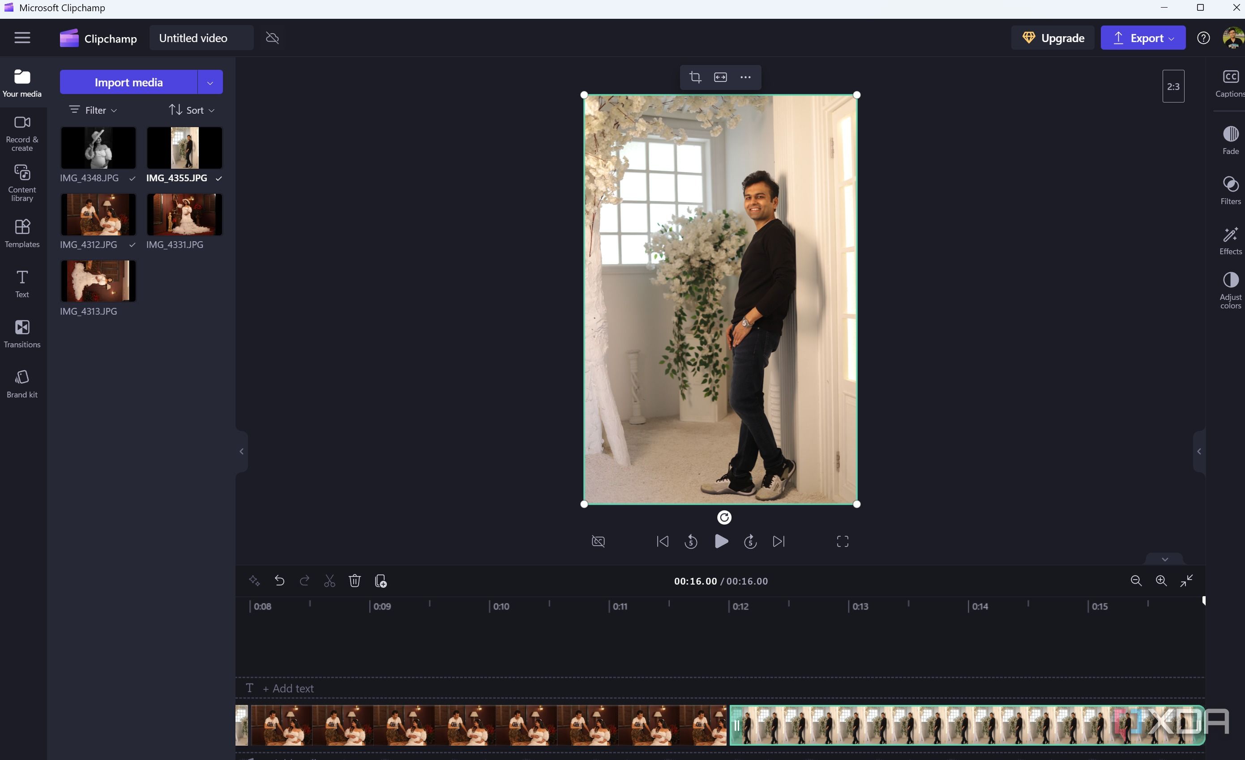Open the Sort options dropdown
Screen dimensions: 1245x760
[x=192, y=110]
